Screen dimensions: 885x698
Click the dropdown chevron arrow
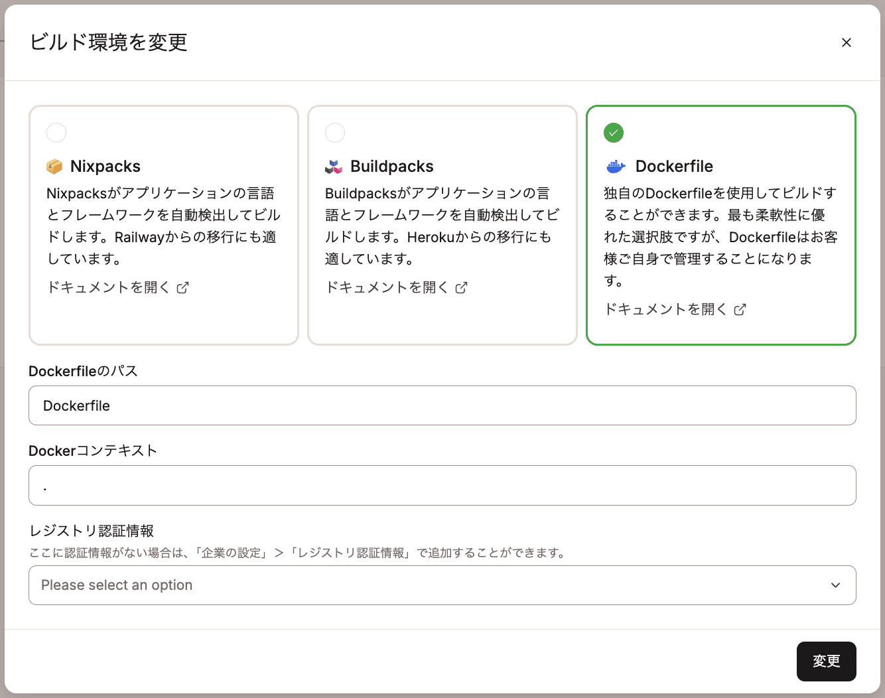tap(835, 585)
